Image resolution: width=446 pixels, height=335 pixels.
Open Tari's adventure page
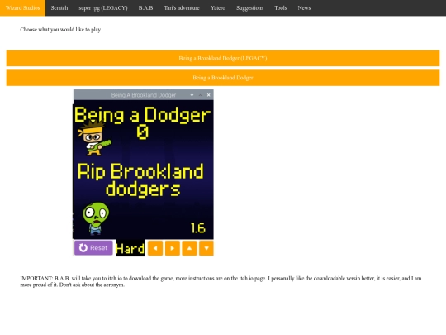[x=182, y=8]
